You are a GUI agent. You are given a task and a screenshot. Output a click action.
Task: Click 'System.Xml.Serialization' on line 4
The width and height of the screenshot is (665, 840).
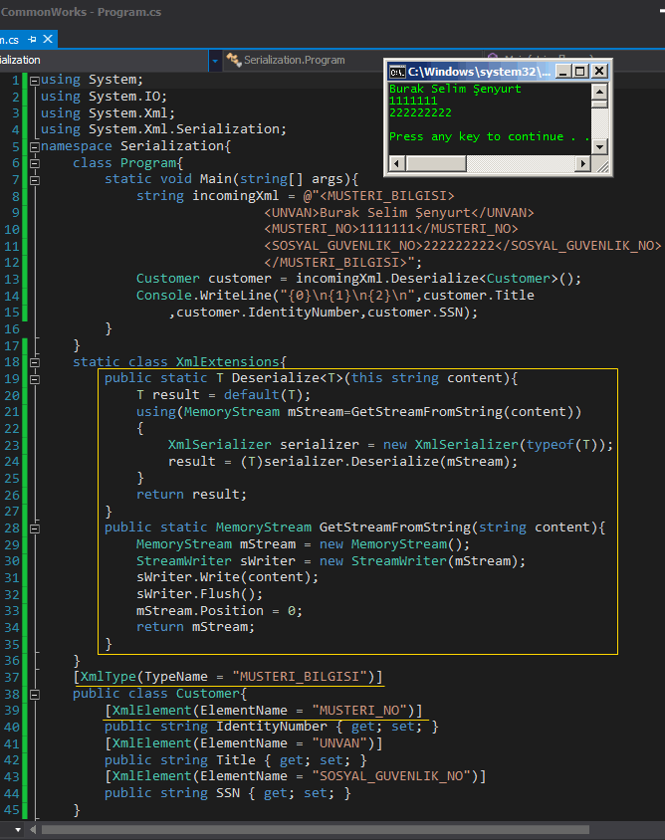coord(184,129)
